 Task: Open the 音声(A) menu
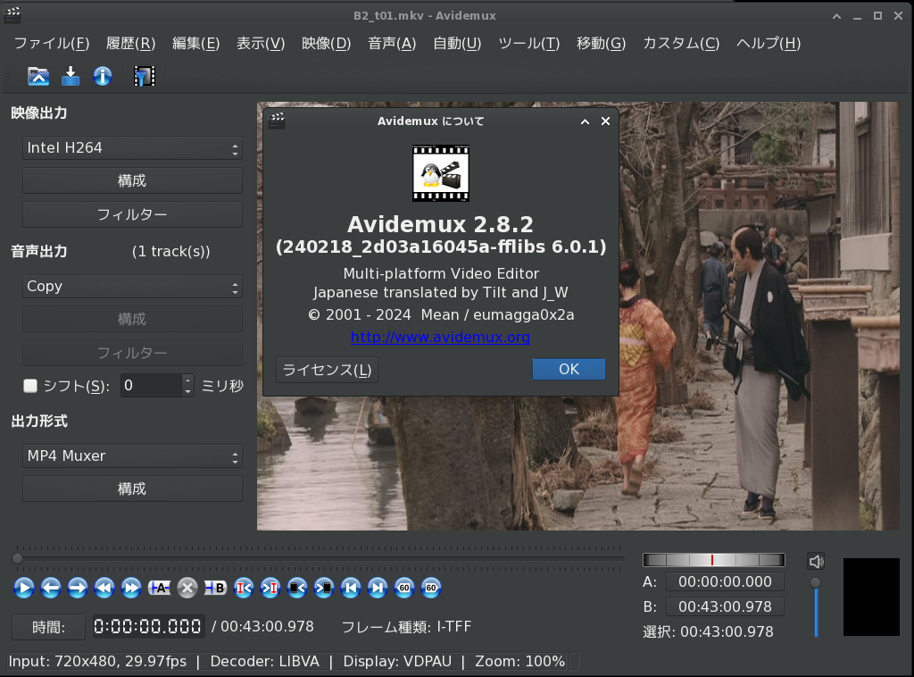[x=392, y=43]
